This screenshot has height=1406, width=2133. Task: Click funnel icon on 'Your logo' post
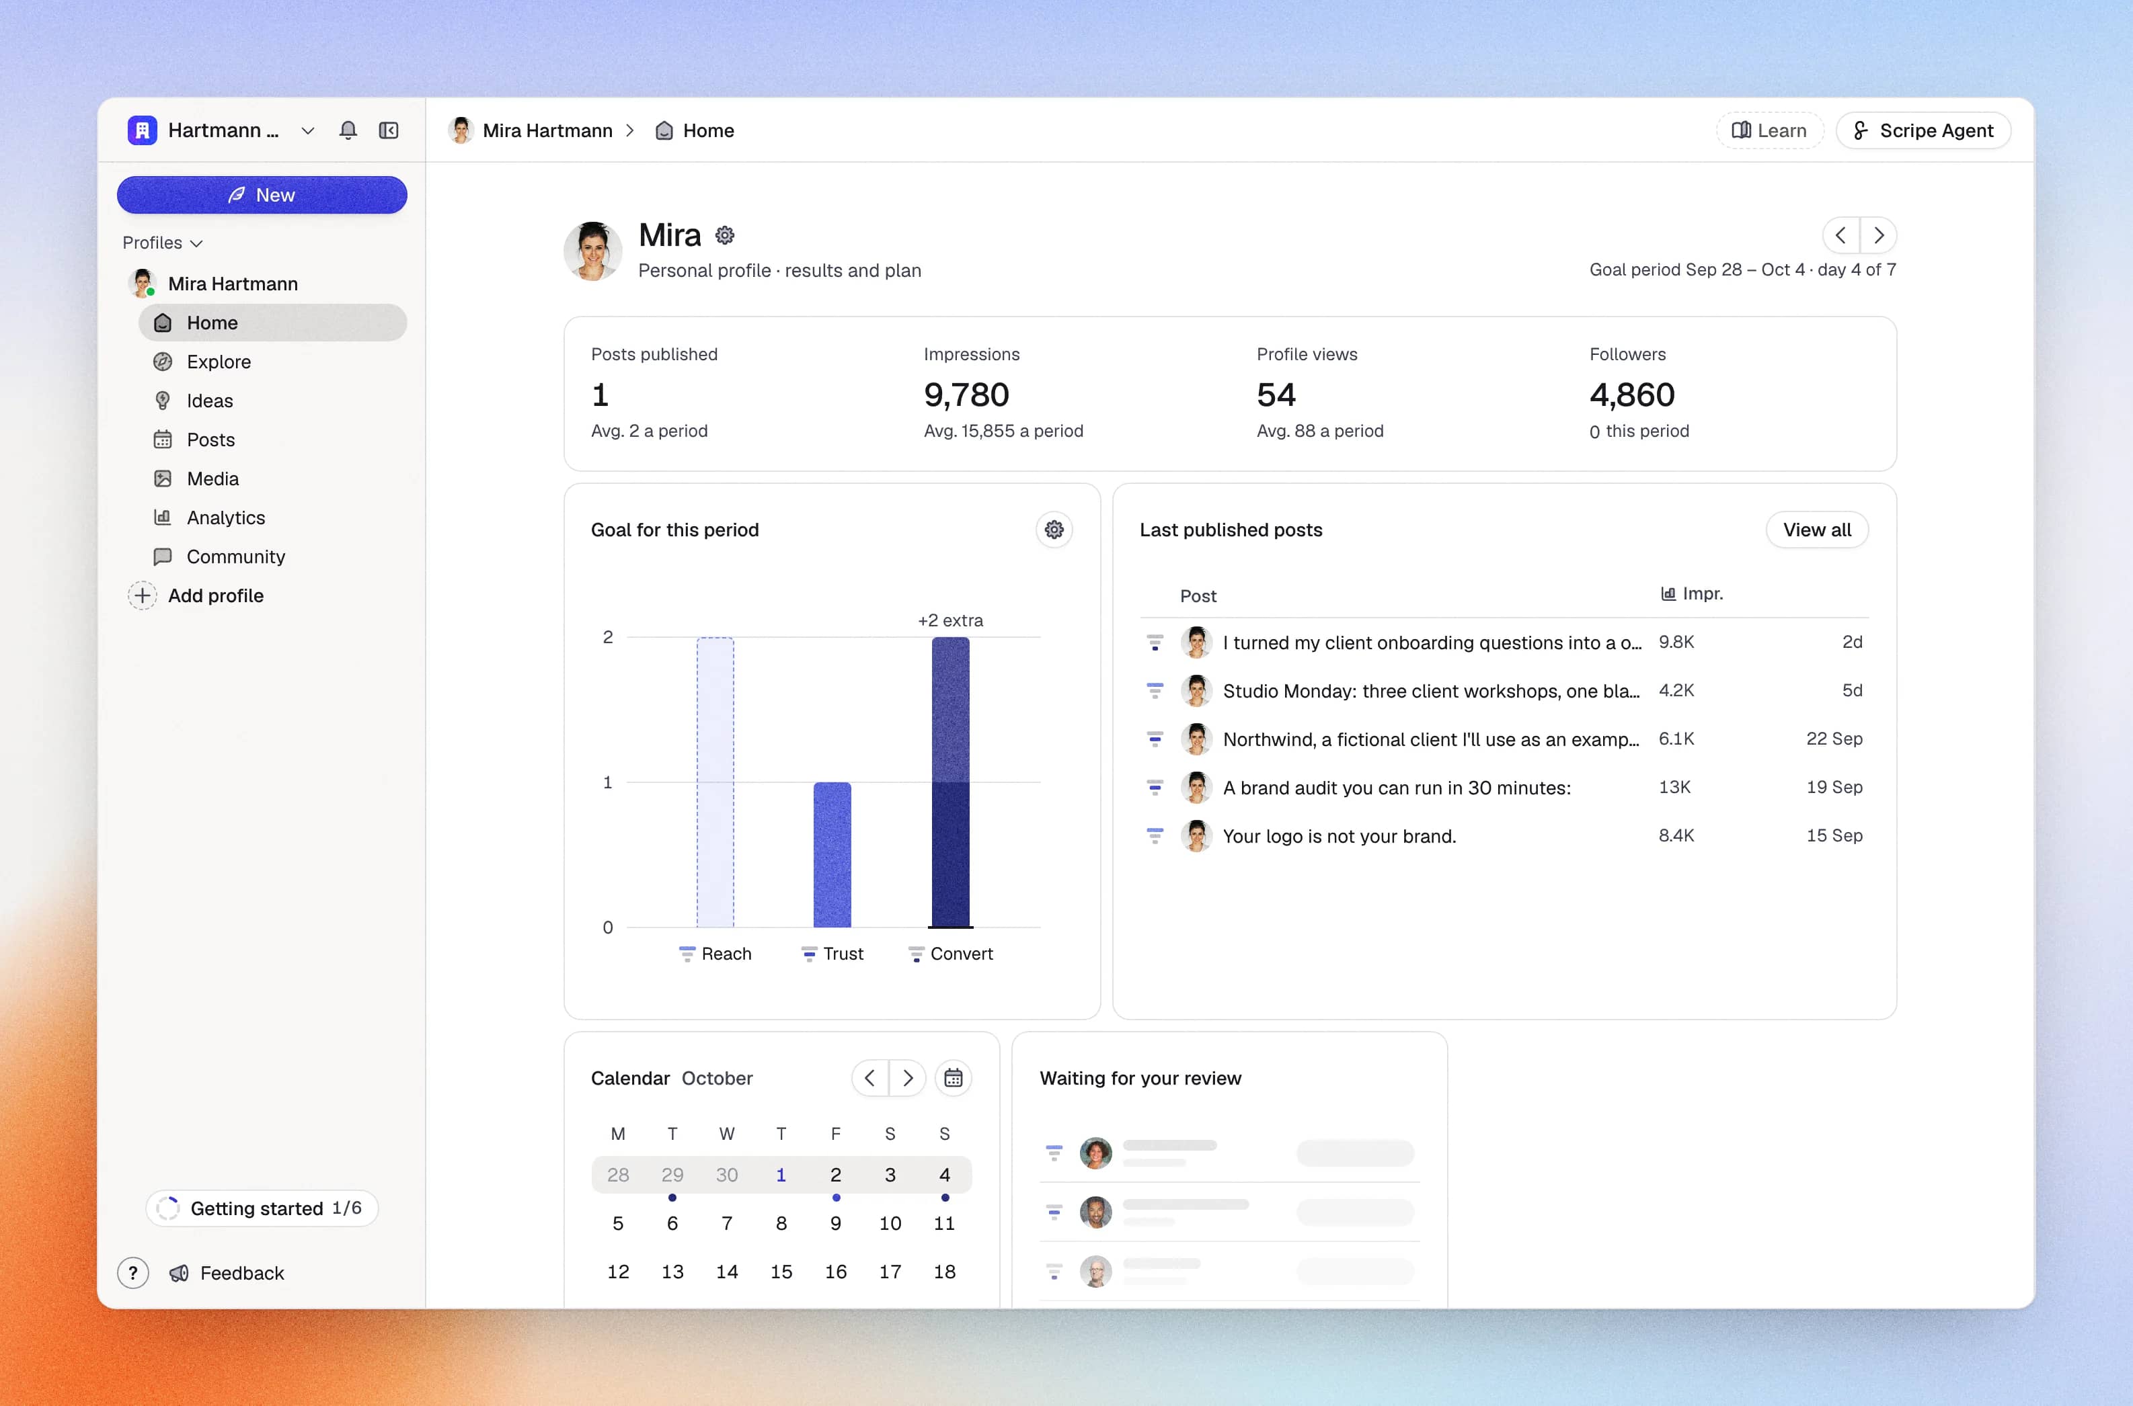pos(1155,835)
